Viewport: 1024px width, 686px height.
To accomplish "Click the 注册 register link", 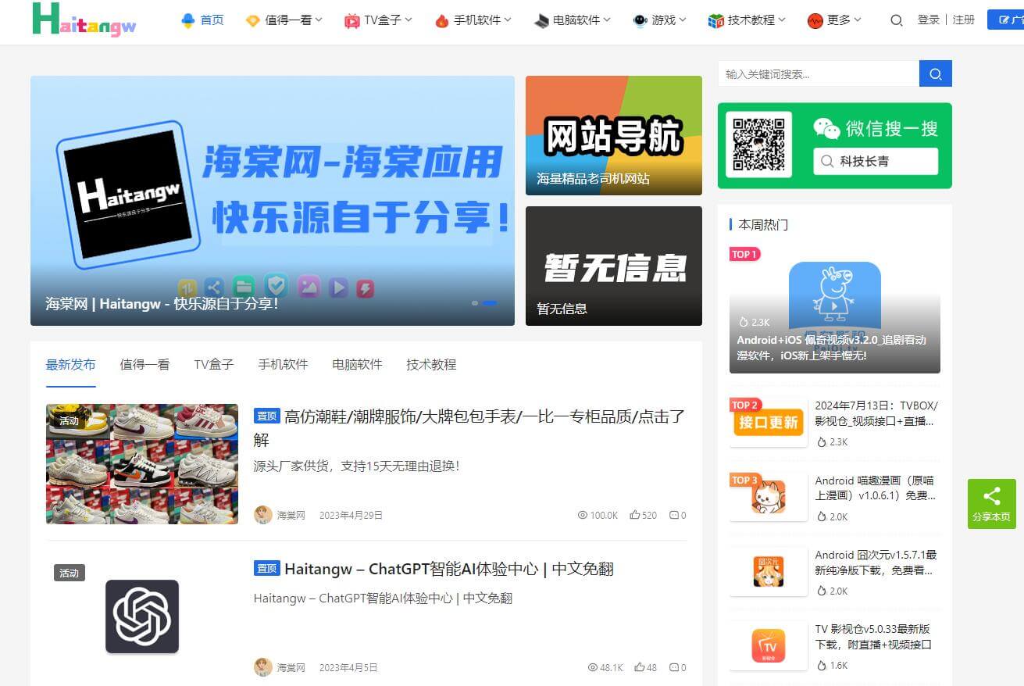I will tap(964, 20).
